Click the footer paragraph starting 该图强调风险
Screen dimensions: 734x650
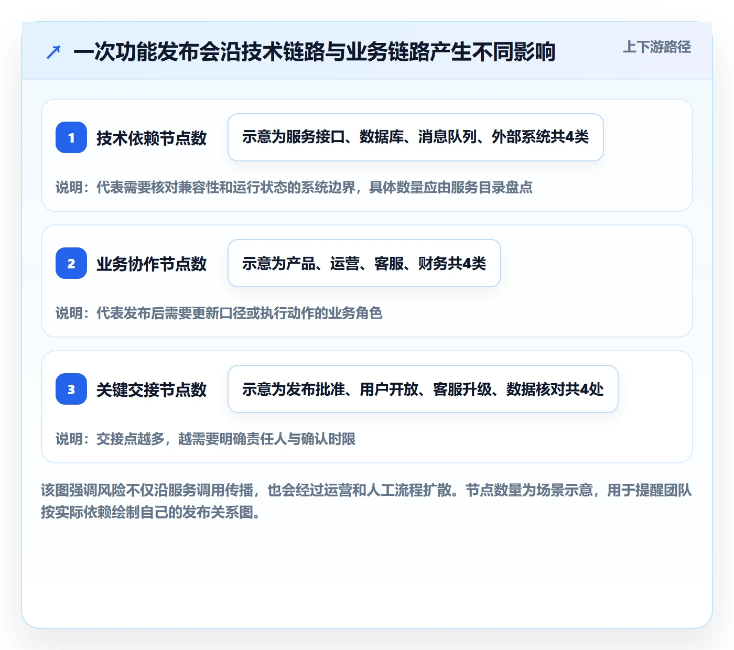pyautogui.click(x=366, y=501)
